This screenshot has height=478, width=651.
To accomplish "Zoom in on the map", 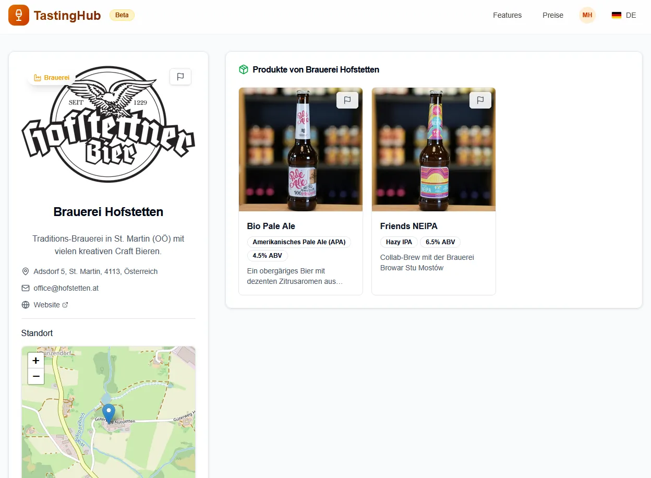I will click(36, 361).
